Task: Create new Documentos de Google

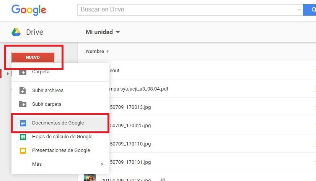Action: (x=60, y=123)
